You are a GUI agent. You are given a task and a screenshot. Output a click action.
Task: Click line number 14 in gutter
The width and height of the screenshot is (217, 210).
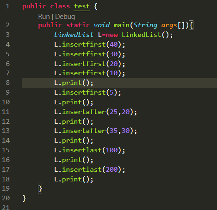pos(6,140)
